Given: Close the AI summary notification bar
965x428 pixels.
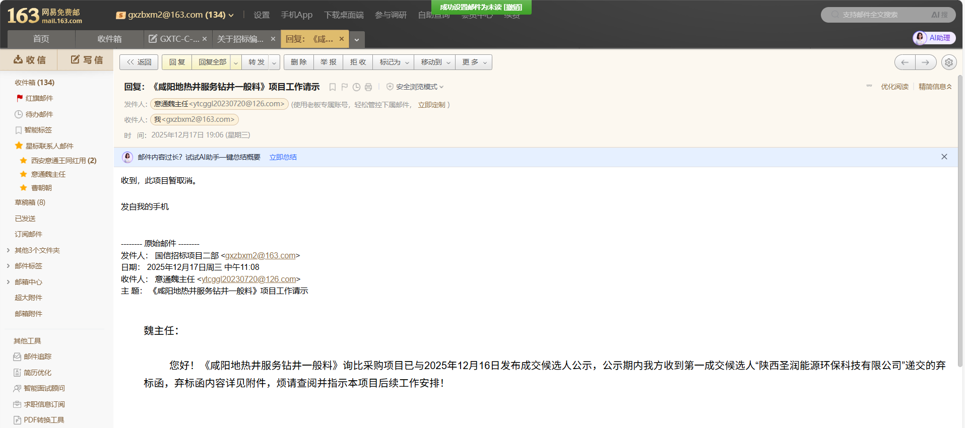Looking at the screenshot, I should pyautogui.click(x=944, y=157).
